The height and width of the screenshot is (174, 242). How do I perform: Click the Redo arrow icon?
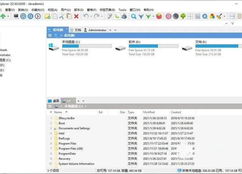coord(97,16)
